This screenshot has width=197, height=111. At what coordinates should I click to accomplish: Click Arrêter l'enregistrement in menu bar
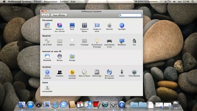(146, 2)
